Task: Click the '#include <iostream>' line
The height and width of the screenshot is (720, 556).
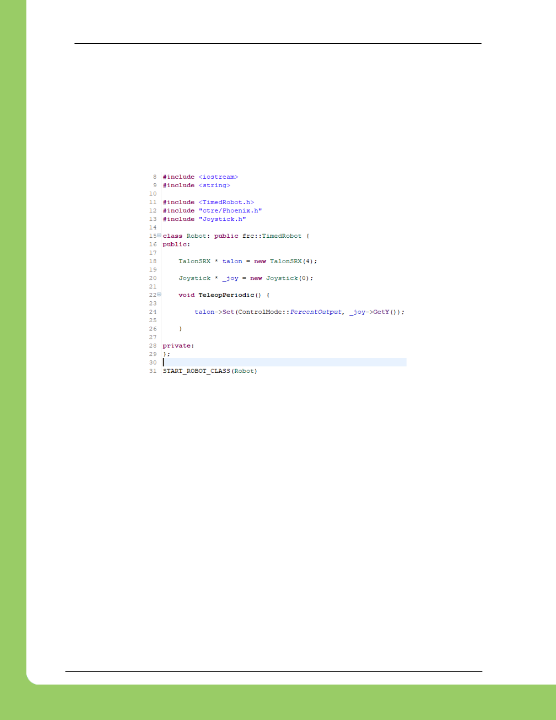Action: point(200,177)
